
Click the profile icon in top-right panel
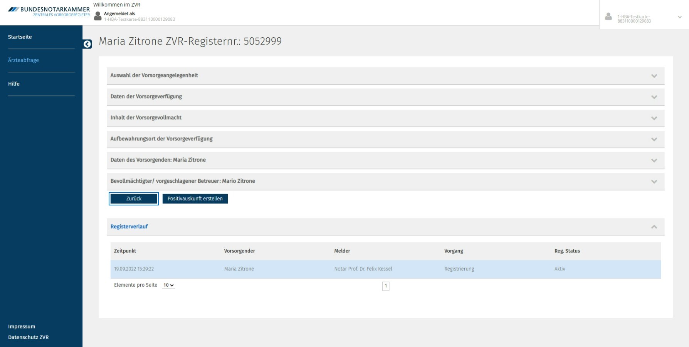click(x=608, y=17)
